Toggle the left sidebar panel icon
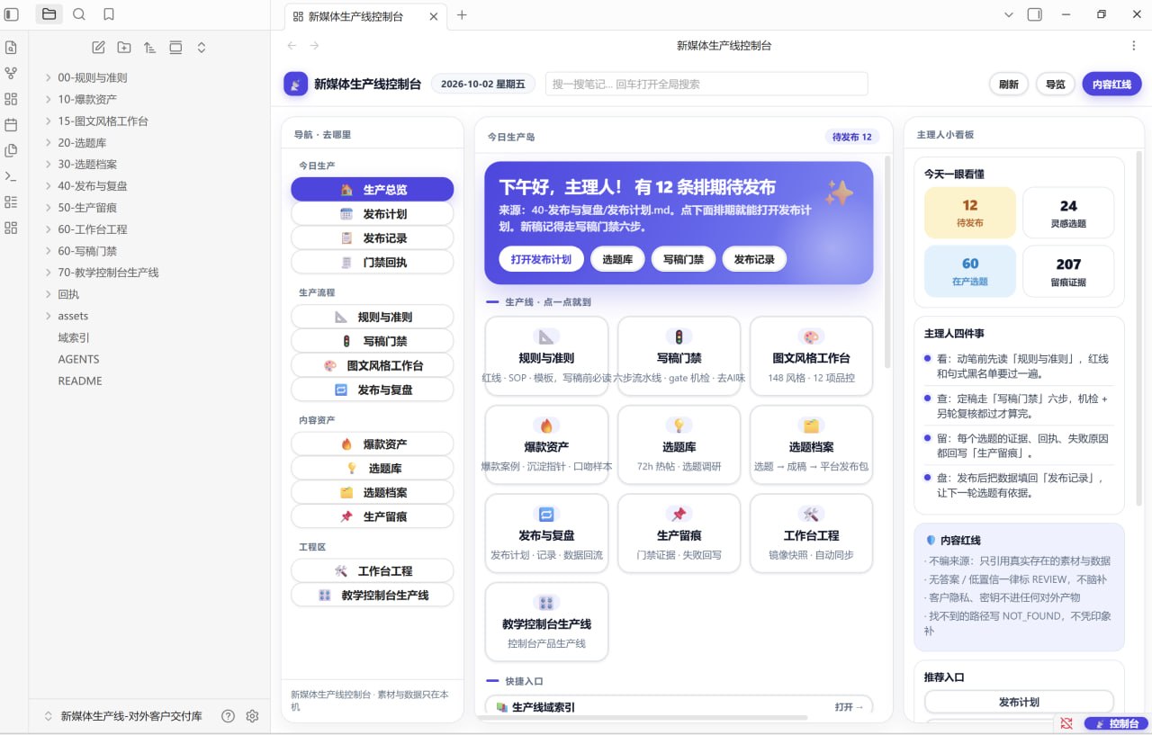The height and width of the screenshot is (735, 1152). click(x=12, y=14)
